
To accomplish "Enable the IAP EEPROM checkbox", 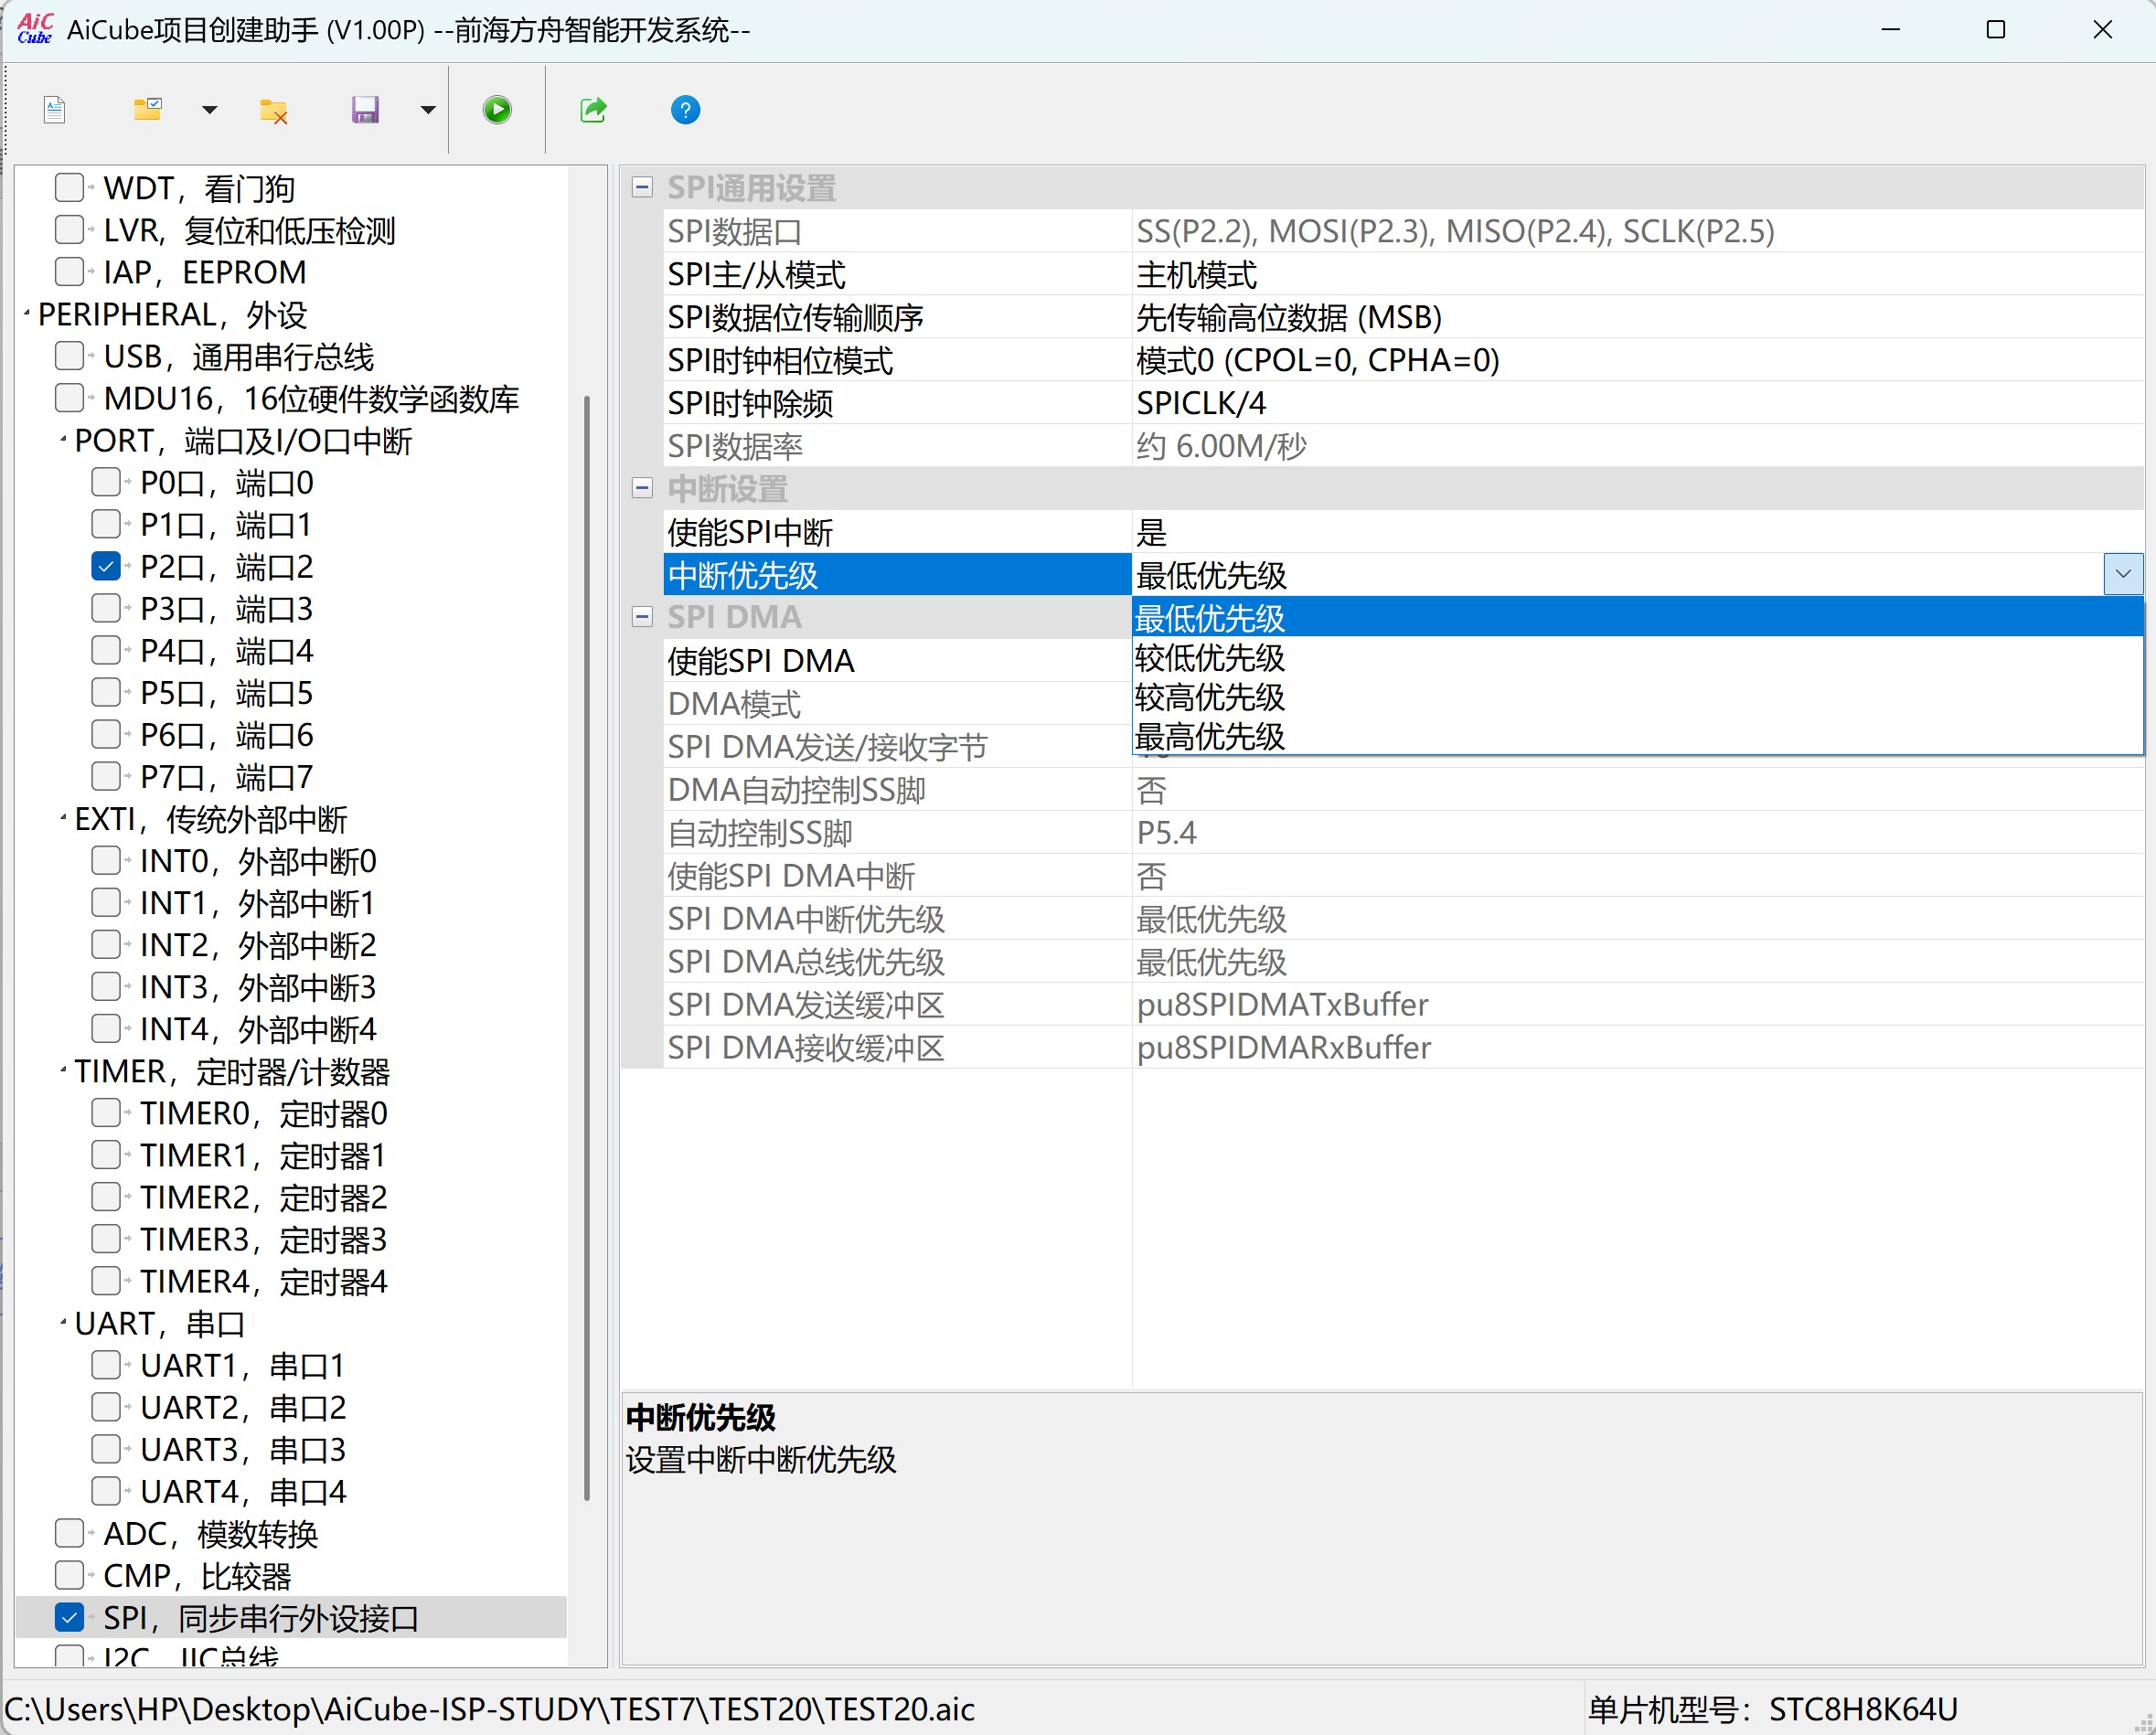I will click(69, 271).
